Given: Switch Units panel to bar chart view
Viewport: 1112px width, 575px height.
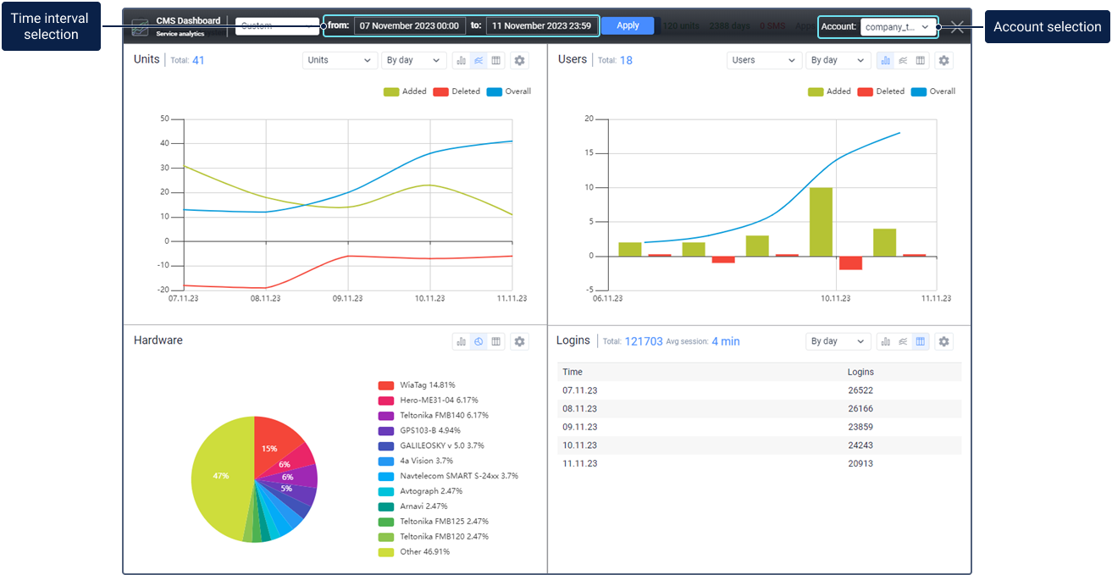Looking at the screenshot, I should [x=462, y=60].
